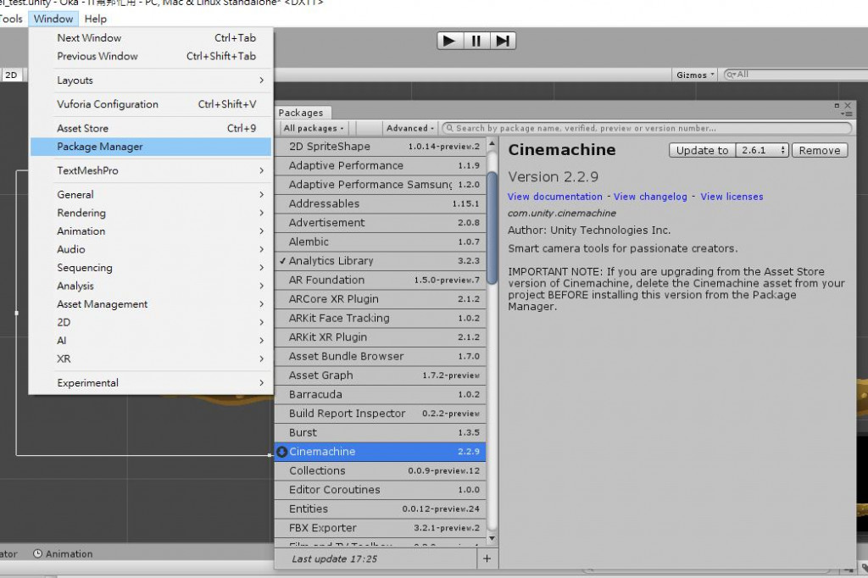The image size is (868, 578).
Task: Select Next Window menu entry
Action: pos(151,37)
